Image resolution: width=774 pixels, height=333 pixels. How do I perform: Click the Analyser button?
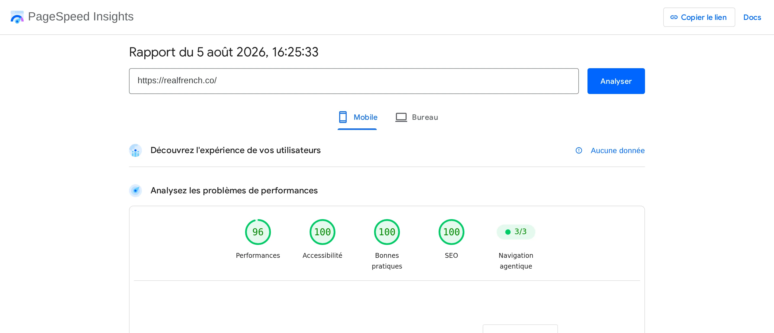(616, 81)
